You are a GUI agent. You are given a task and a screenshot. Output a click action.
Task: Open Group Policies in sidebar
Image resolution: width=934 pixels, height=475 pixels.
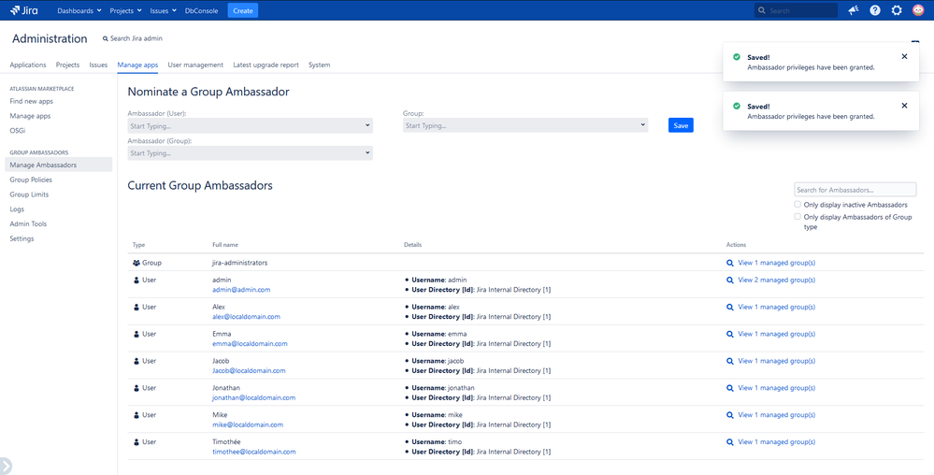pyautogui.click(x=31, y=180)
